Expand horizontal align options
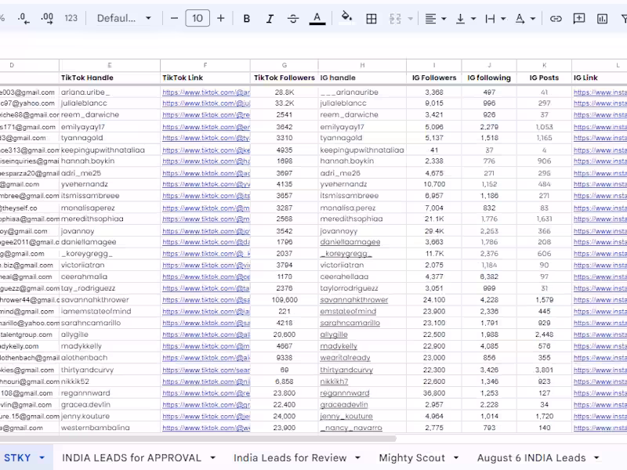627x470 pixels. [434, 18]
